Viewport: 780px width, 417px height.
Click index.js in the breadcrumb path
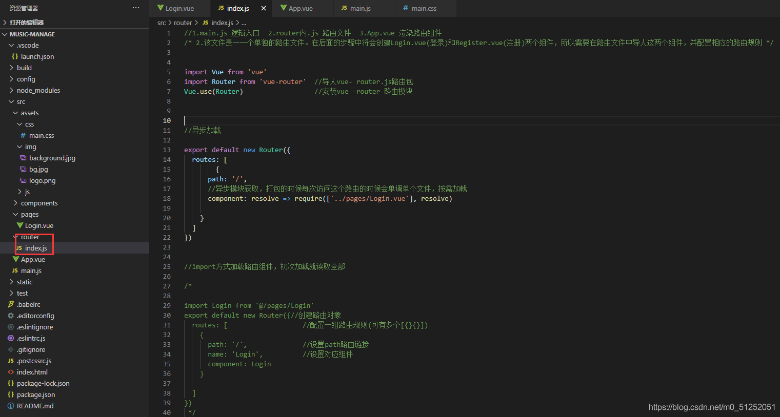pos(222,23)
